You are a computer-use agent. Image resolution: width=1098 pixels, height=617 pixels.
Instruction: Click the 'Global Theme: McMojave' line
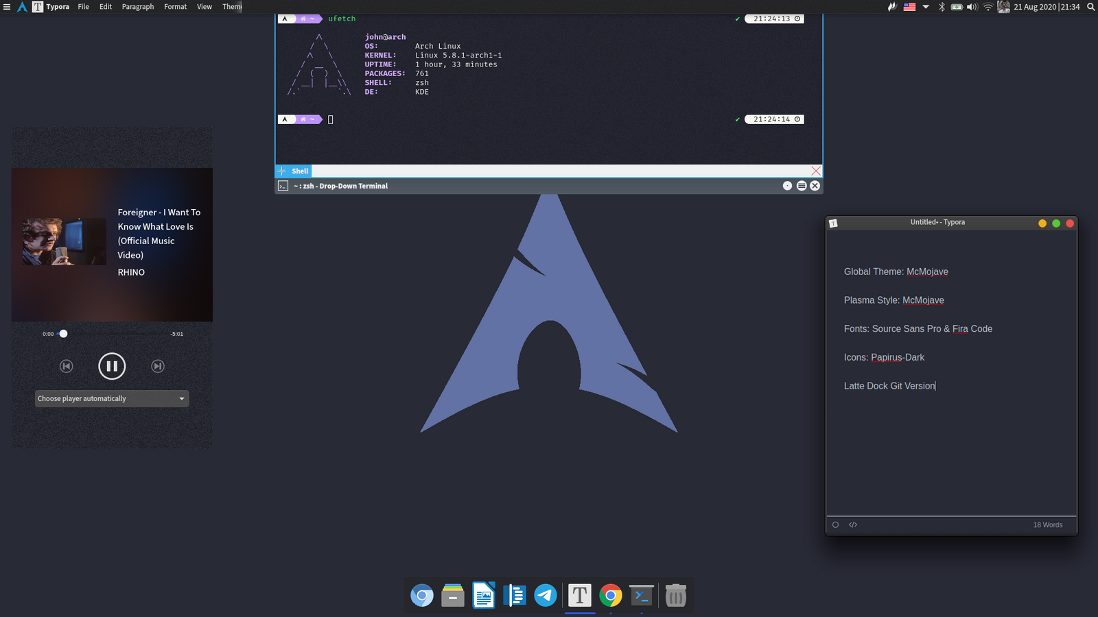[896, 271]
